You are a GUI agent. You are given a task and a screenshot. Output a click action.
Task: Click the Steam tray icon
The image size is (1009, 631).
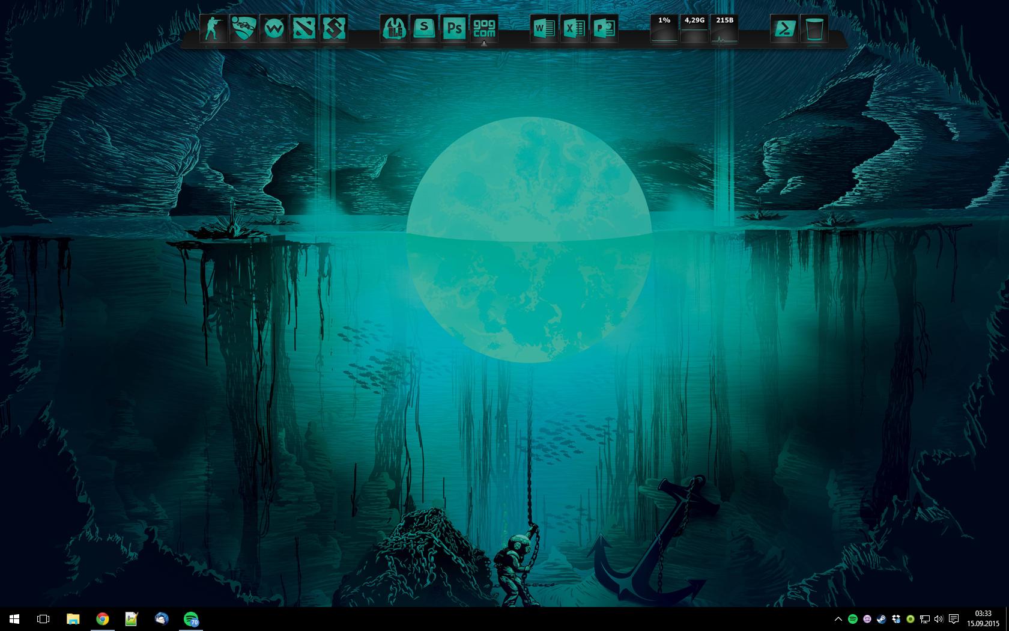pyautogui.click(x=882, y=619)
